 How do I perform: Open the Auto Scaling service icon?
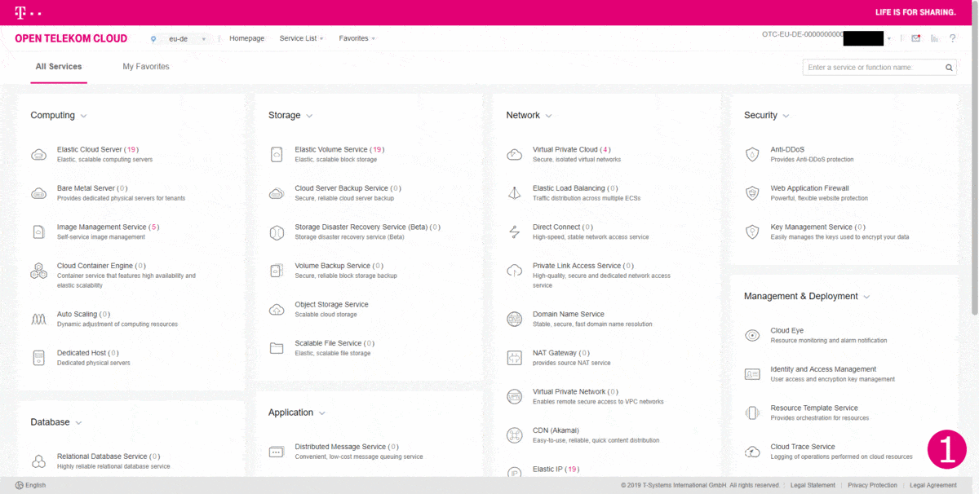pyautogui.click(x=38, y=319)
